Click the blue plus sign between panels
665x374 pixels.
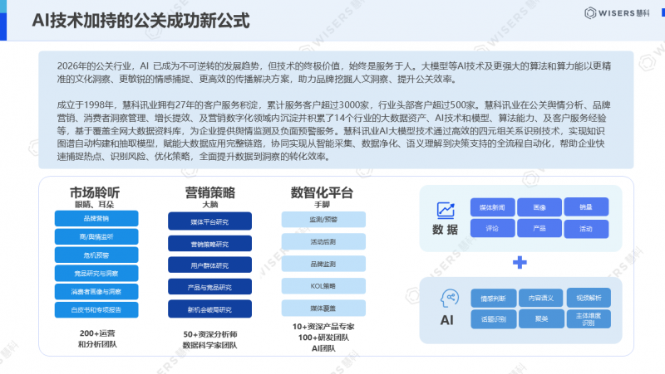(520, 263)
